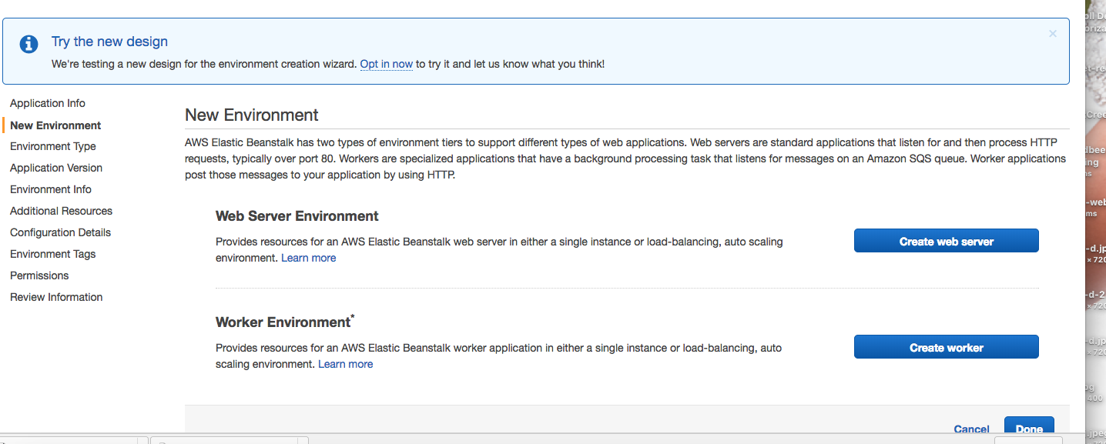Click the Worker Environment heading
The width and height of the screenshot is (1106, 444).
pyautogui.click(x=285, y=322)
